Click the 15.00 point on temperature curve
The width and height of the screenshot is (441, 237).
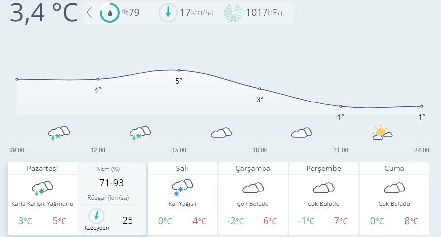(179, 70)
